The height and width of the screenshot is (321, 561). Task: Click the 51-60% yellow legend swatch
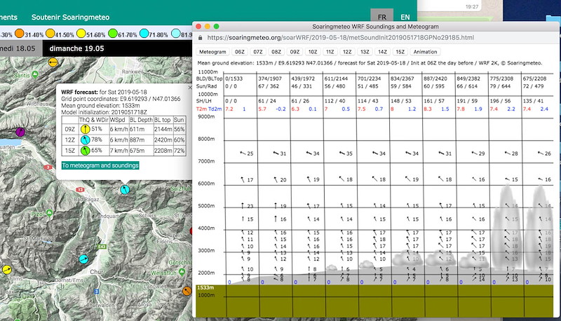tap(81, 33)
